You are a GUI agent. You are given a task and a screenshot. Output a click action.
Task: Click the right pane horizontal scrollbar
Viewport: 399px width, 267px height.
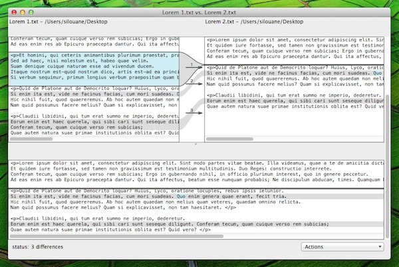229,139
